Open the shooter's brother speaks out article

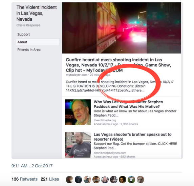[132, 137]
